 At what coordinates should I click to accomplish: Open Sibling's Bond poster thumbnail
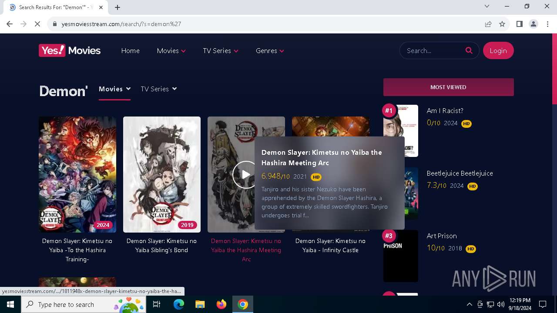tap(162, 174)
